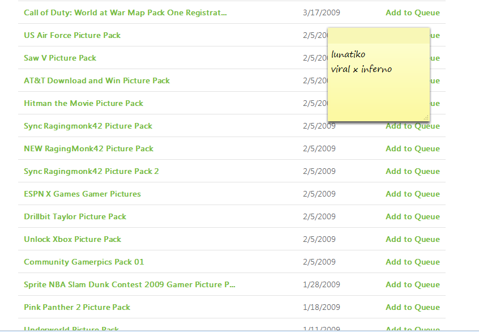Open NEW RagingMonk42 Picture Pack link

pyautogui.click(x=88, y=148)
